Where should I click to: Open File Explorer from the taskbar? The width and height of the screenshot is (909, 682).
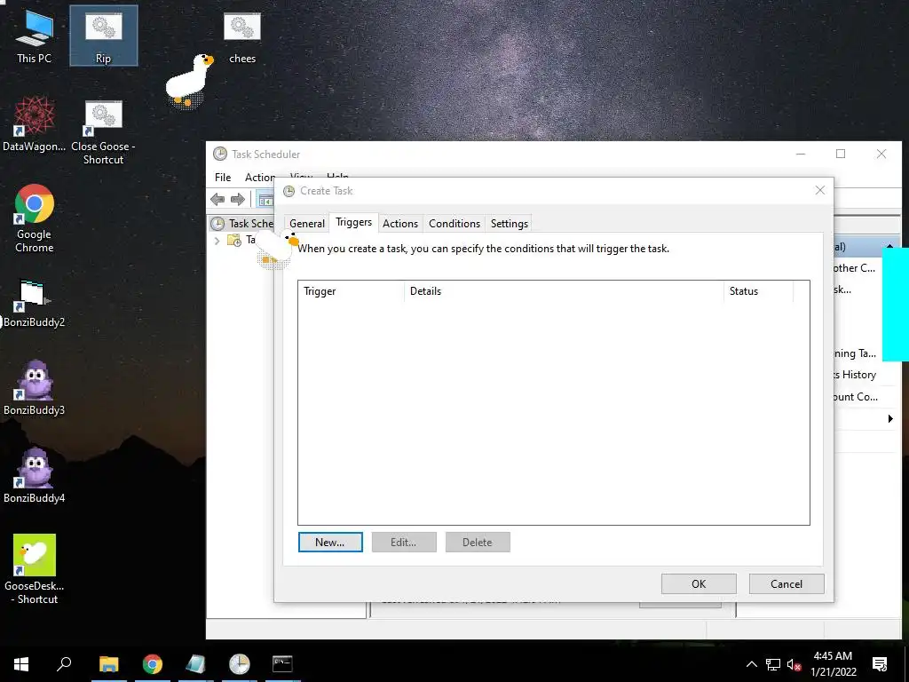[108, 663]
